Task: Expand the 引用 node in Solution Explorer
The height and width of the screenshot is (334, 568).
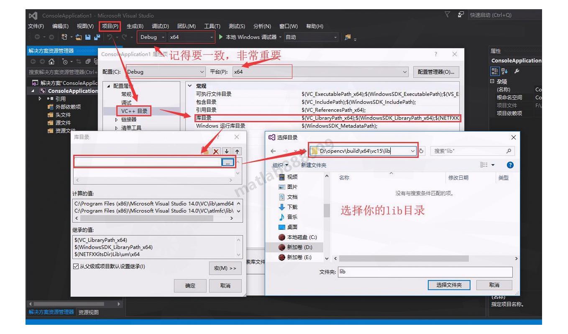Action: tap(40, 99)
